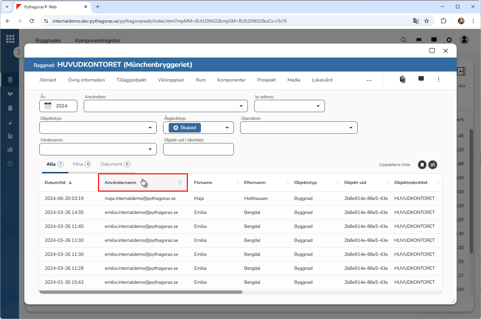Click the calendar icon in År field
The image size is (481, 319).
tap(48, 106)
